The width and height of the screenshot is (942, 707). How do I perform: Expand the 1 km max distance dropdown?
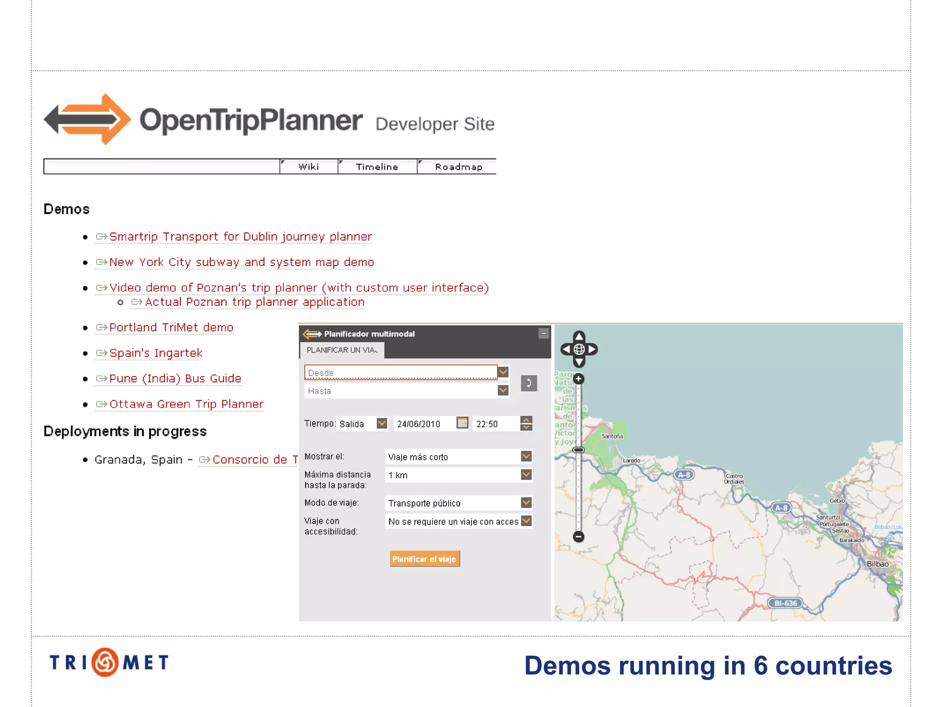[x=526, y=475]
